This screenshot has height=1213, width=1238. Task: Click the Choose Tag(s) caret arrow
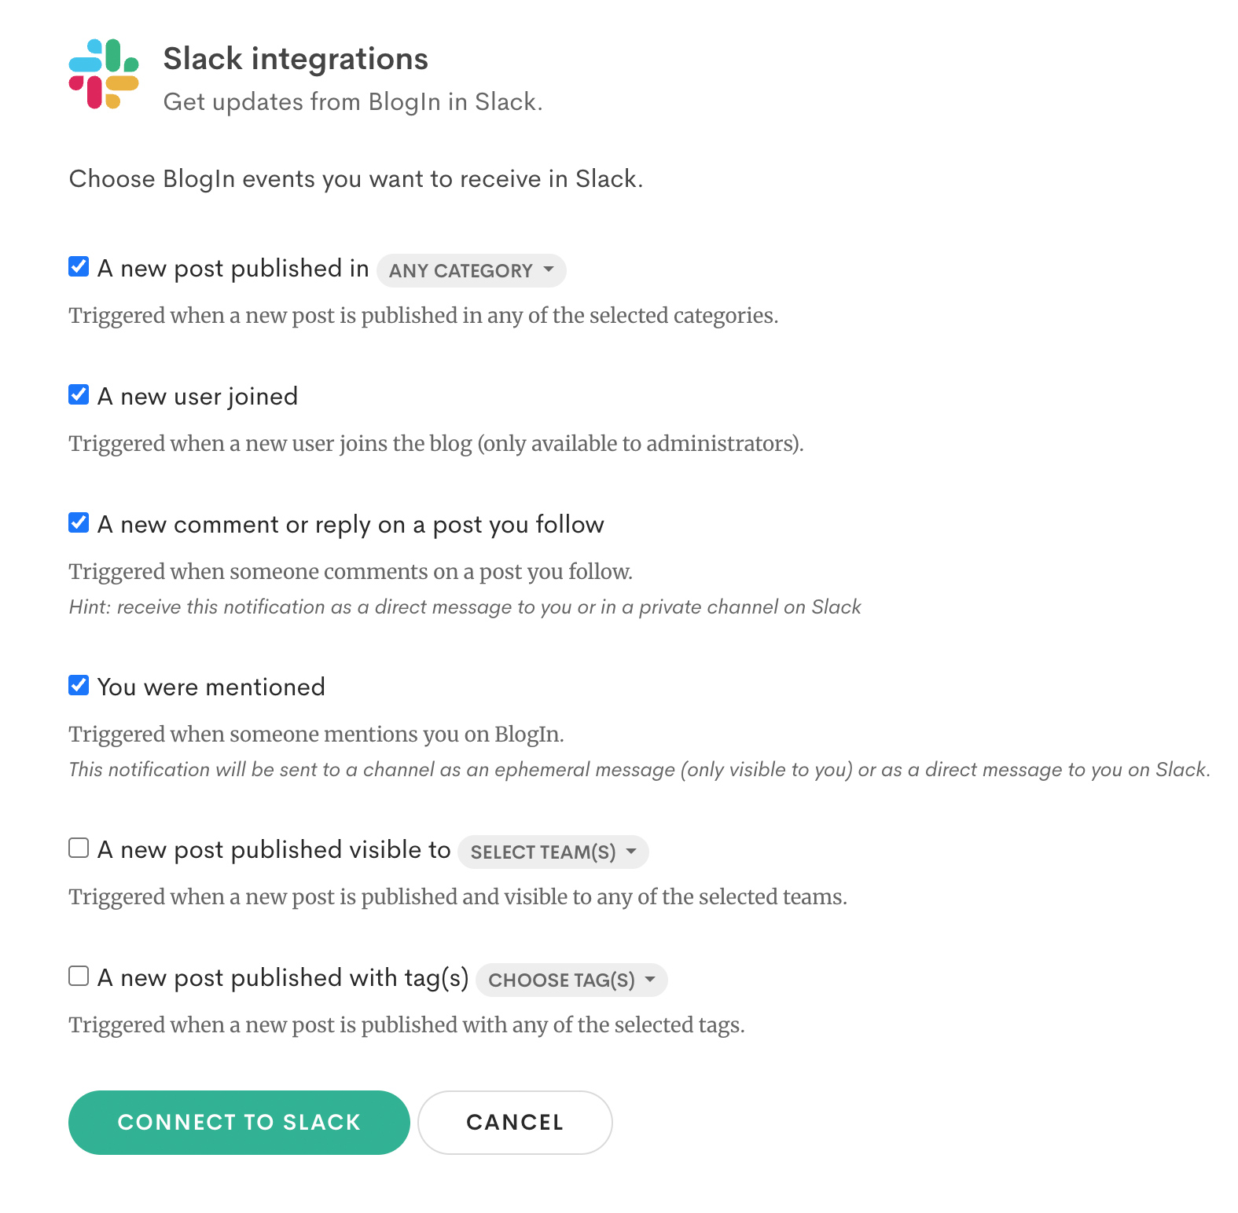tap(650, 979)
